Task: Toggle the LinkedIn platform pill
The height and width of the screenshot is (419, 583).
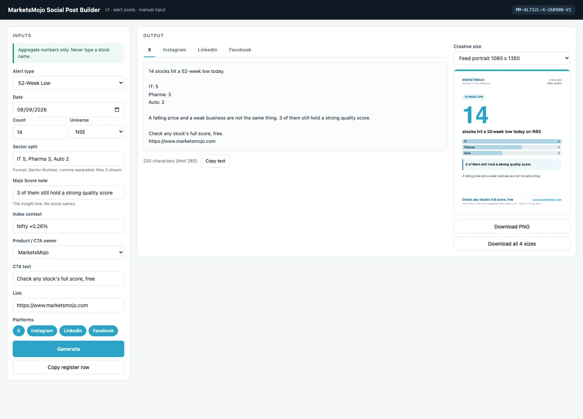Action: [73, 331]
